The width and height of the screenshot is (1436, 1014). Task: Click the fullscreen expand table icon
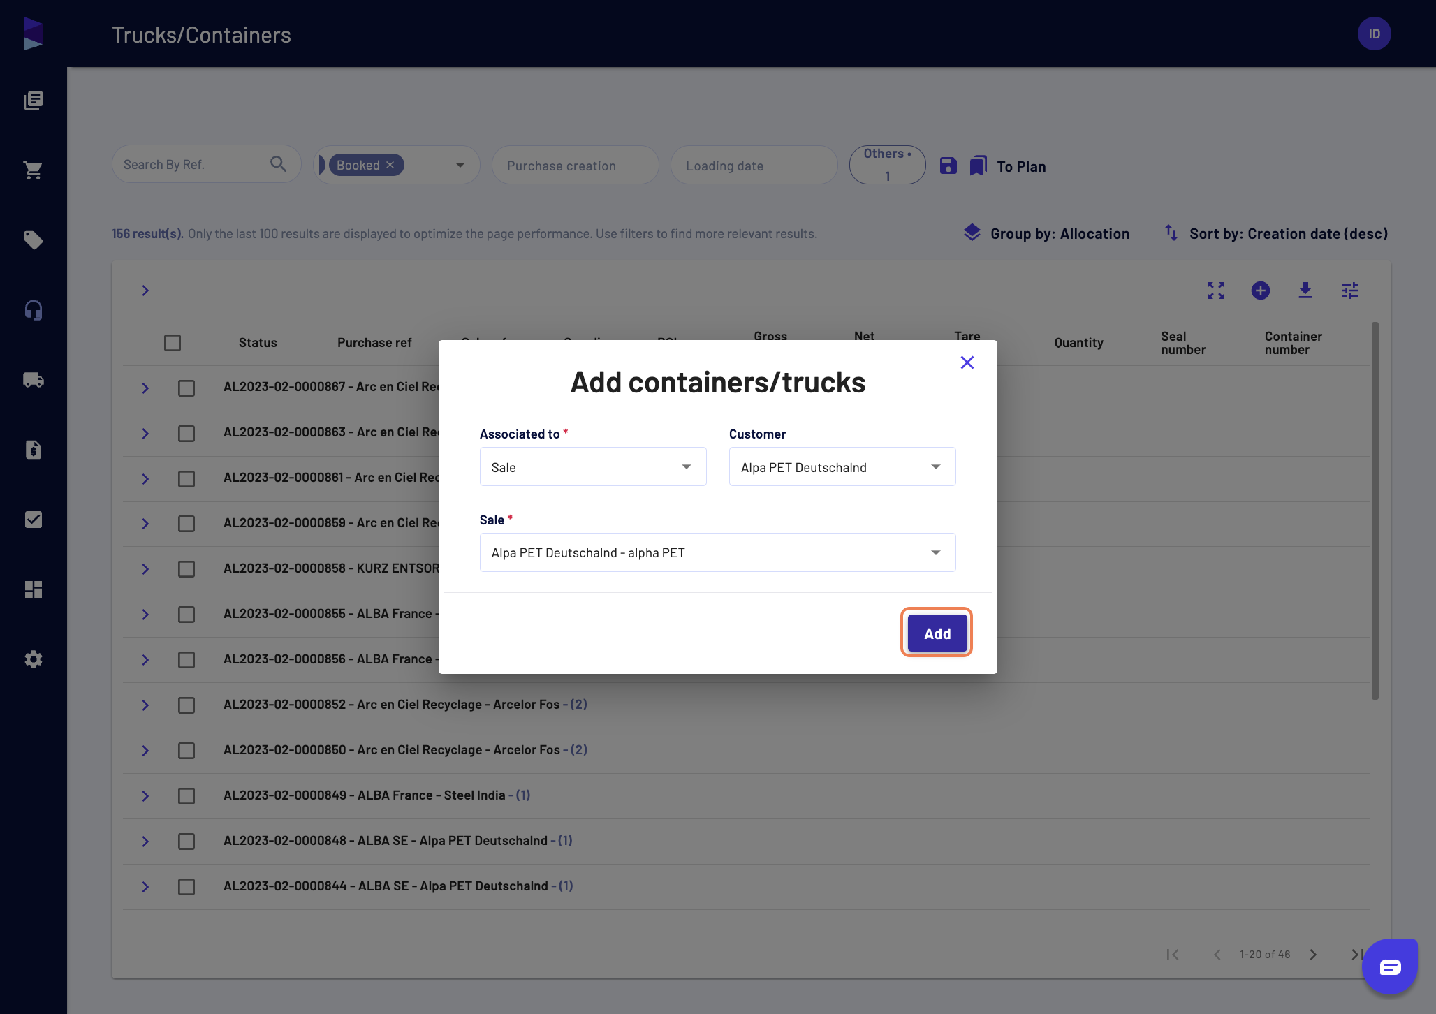coord(1216,291)
